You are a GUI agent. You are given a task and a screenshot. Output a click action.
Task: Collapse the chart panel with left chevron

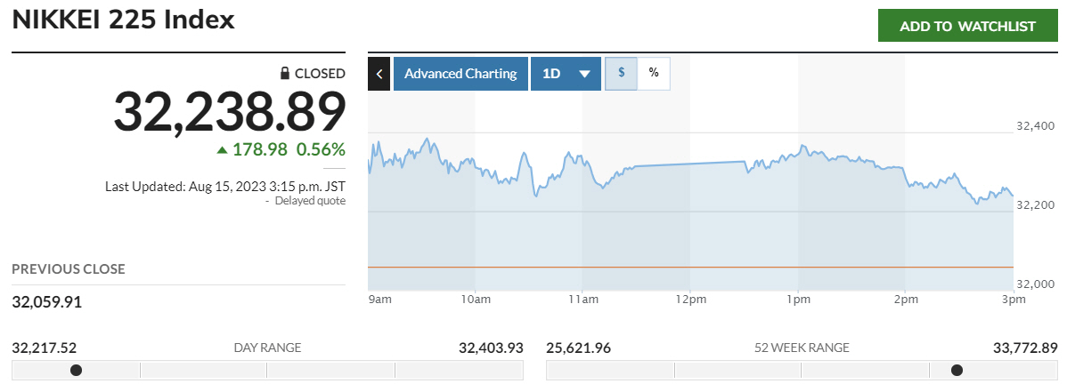pos(379,74)
